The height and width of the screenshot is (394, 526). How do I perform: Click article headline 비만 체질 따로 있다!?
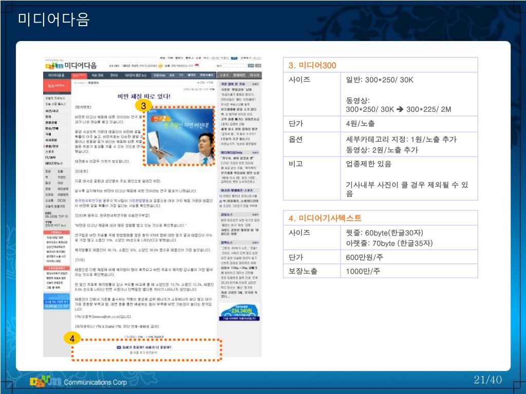pos(144,96)
